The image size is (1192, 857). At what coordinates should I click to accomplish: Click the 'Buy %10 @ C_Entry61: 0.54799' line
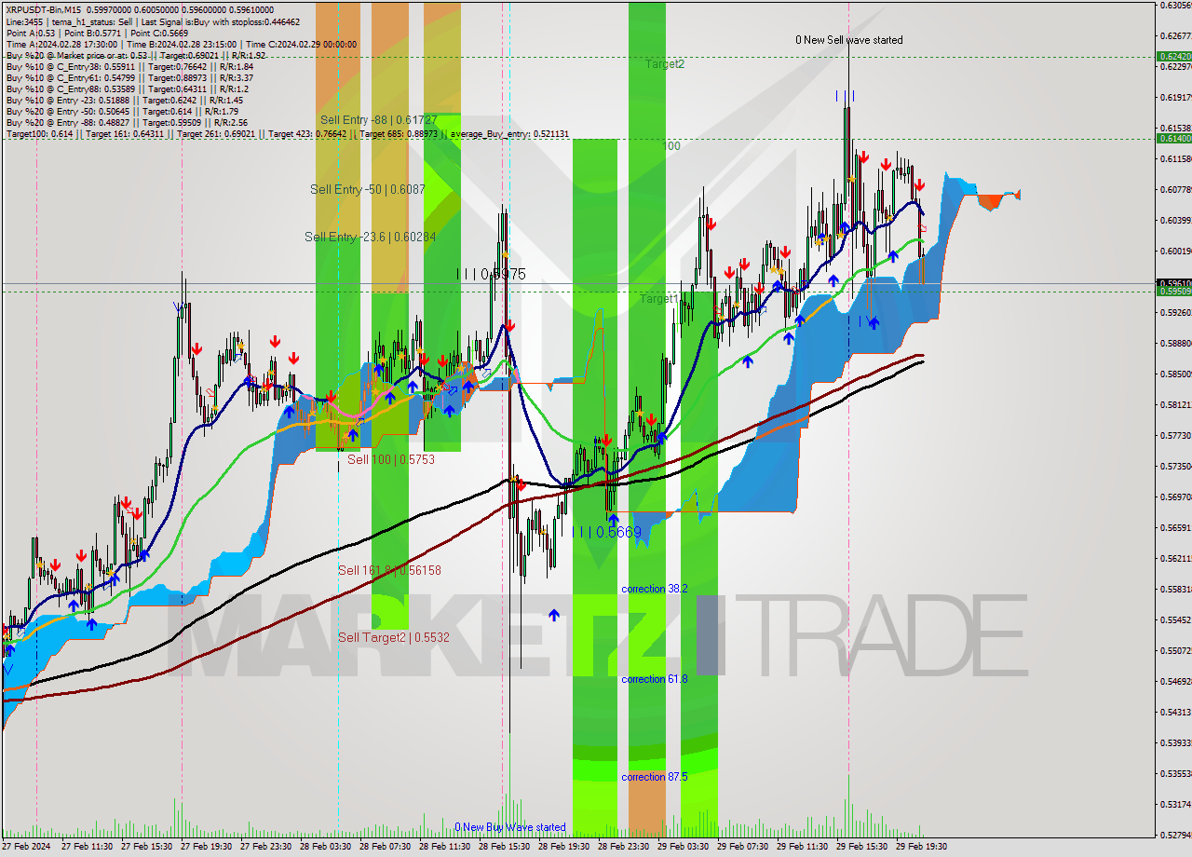coord(129,77)
